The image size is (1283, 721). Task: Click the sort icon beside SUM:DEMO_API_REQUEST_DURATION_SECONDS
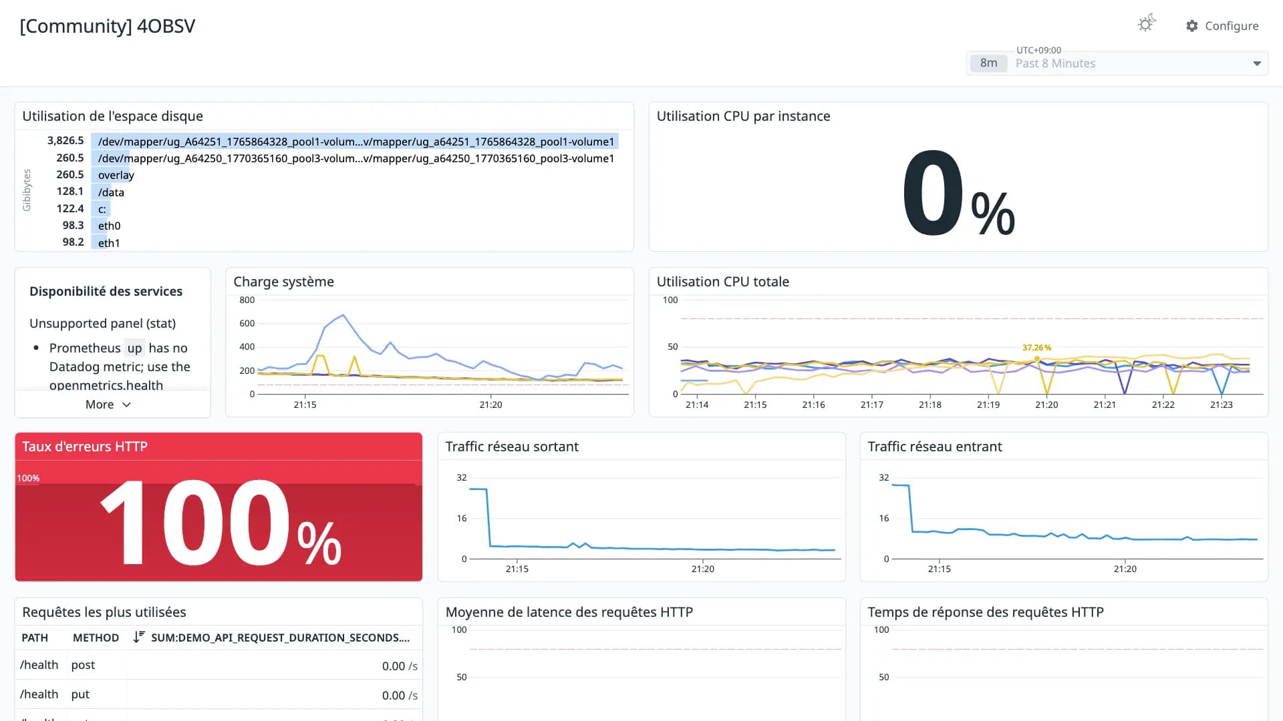coord(138,637)
